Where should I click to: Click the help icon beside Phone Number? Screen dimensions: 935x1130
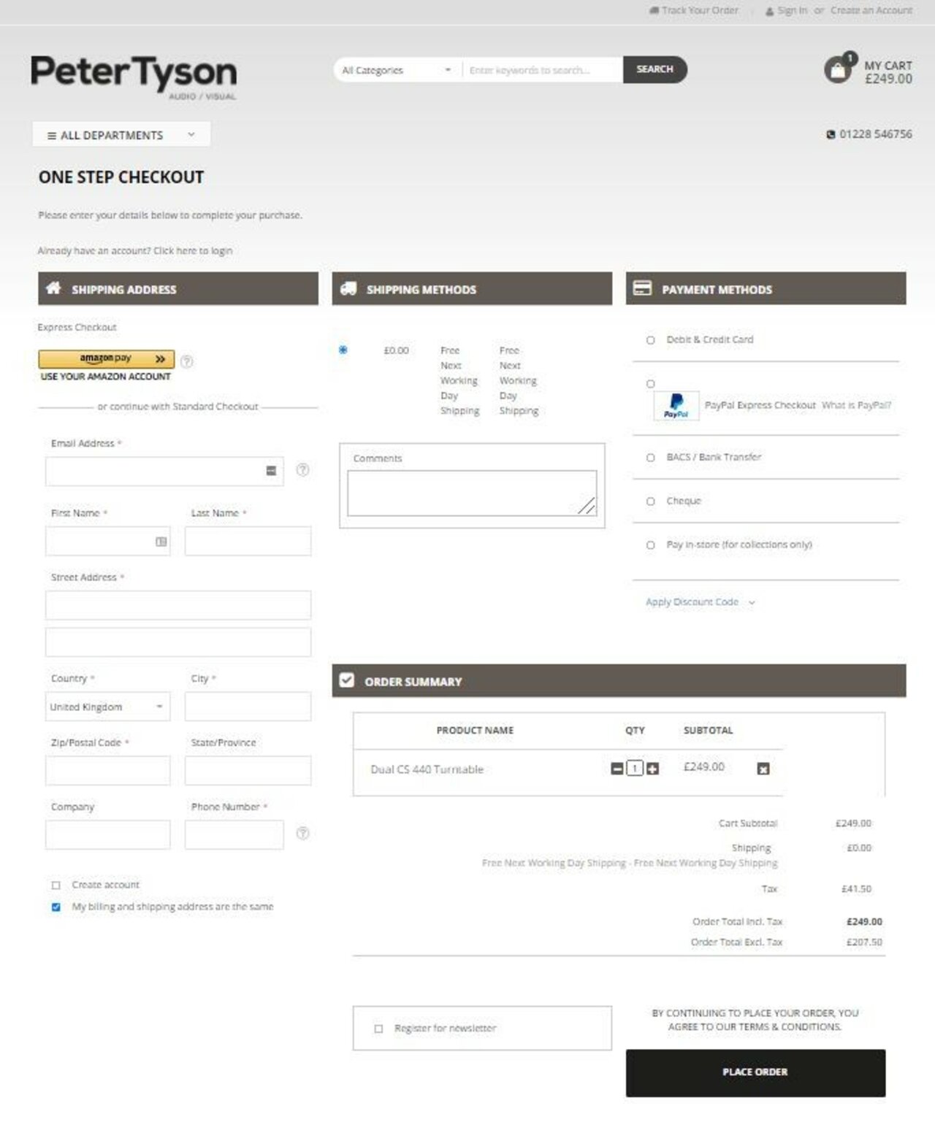coord(302,834)
